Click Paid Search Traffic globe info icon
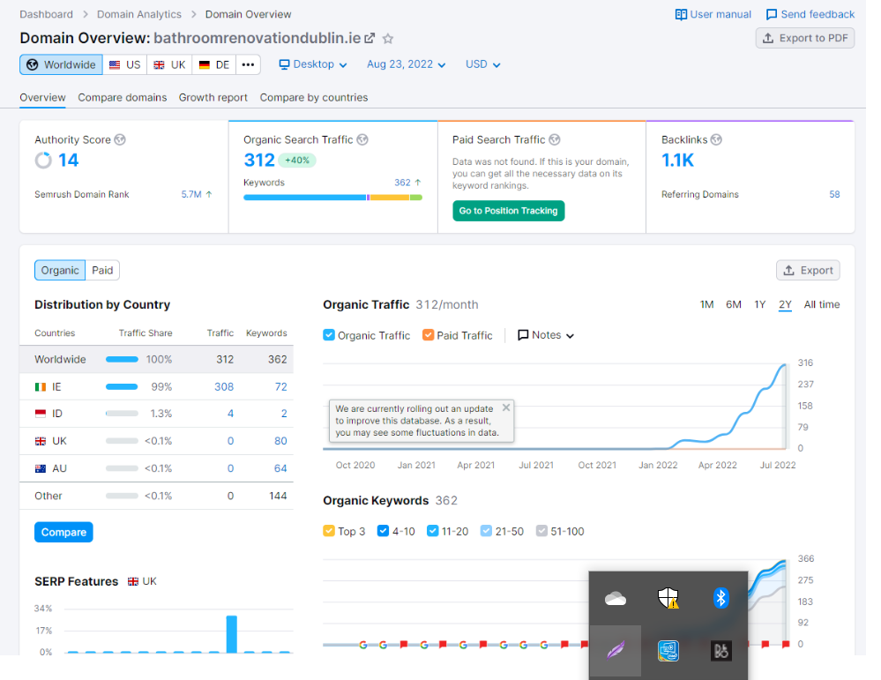The image size is (881, 680). coord(555,139)
